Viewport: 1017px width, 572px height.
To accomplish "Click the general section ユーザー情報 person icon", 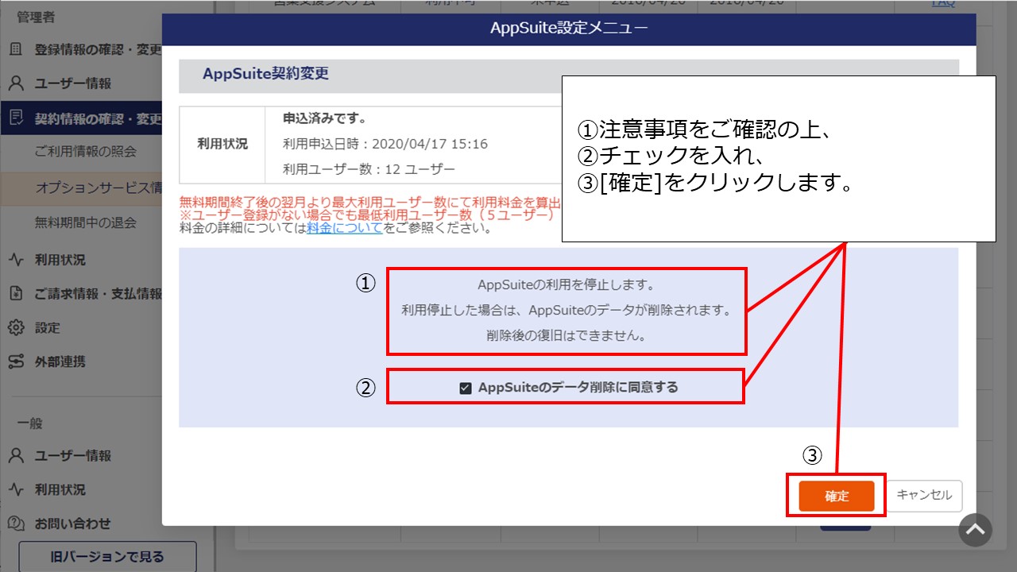I will coord(15,456).
